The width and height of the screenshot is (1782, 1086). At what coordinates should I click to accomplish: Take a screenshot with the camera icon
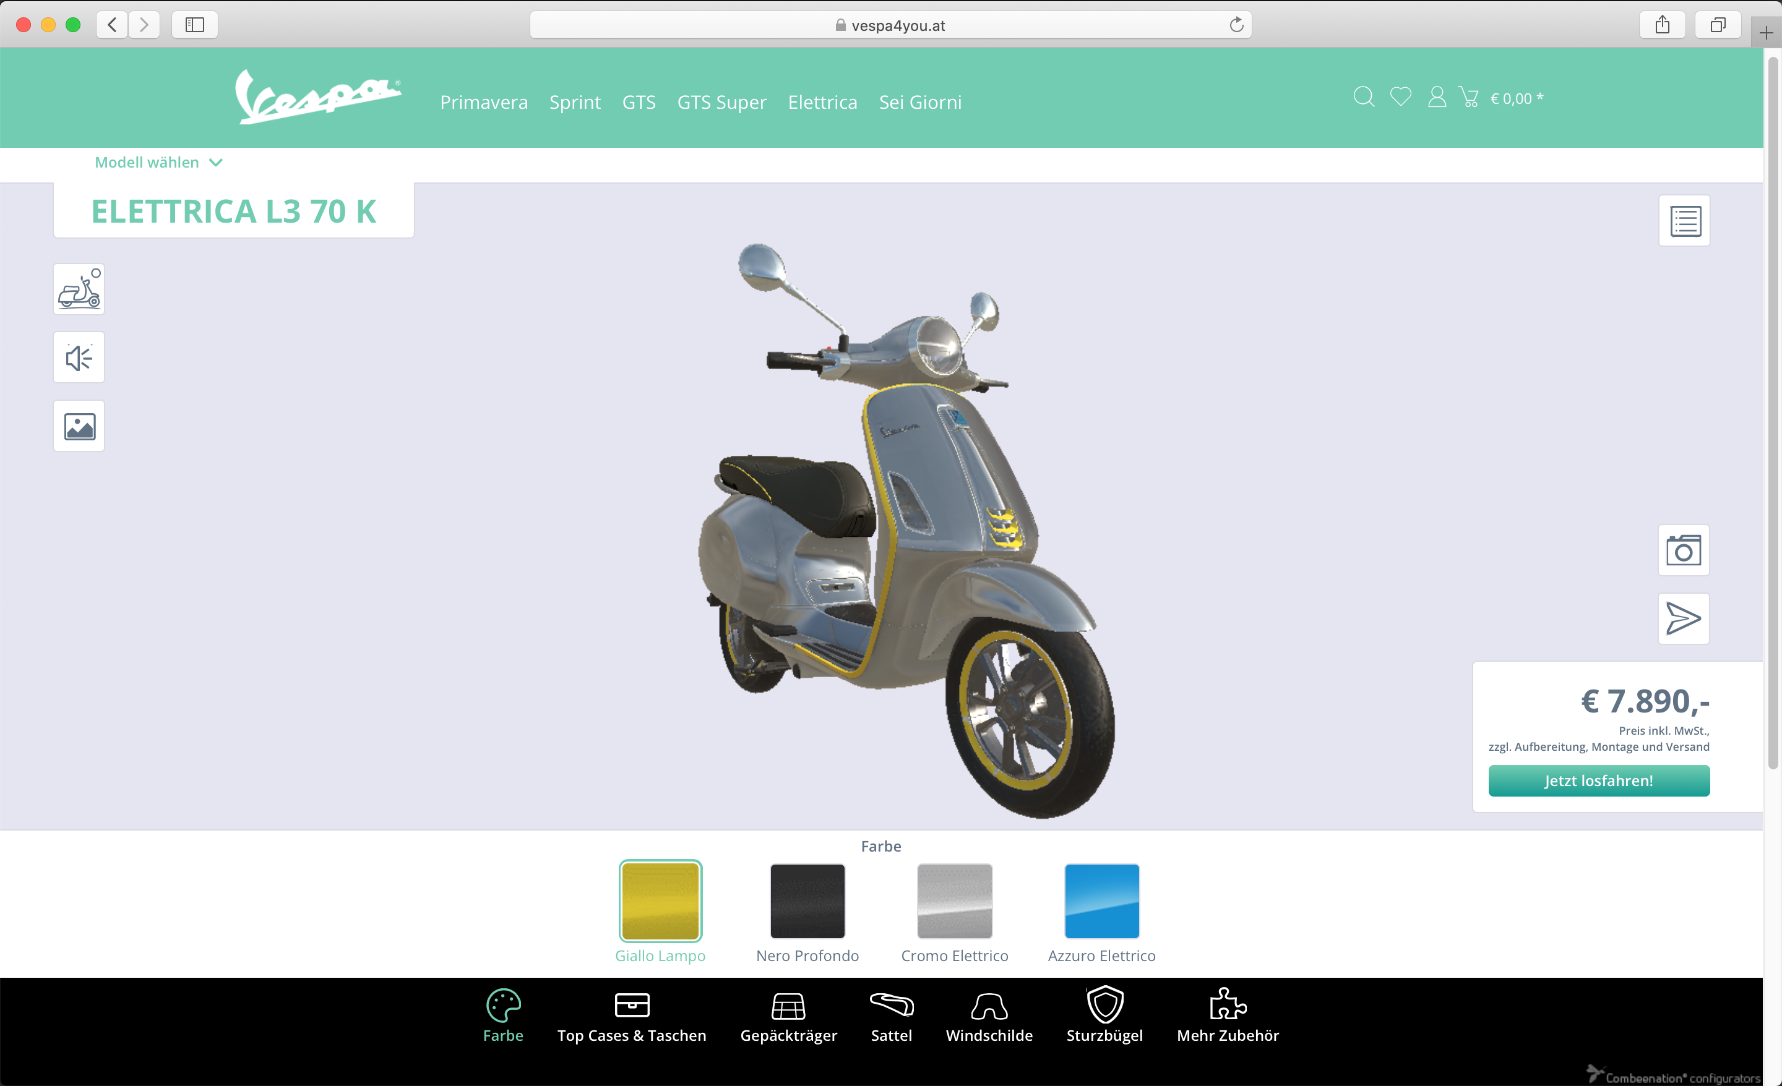pos(1684,550)
